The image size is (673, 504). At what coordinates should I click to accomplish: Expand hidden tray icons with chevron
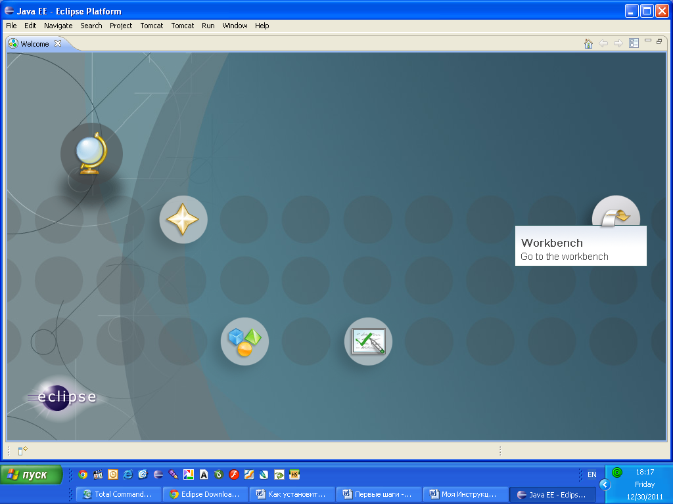click(605, 485)
